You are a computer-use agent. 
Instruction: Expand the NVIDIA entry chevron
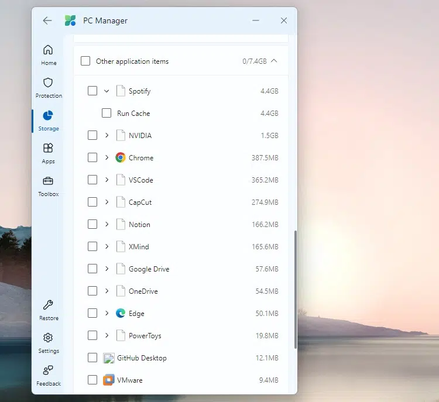tap(107, 136)
